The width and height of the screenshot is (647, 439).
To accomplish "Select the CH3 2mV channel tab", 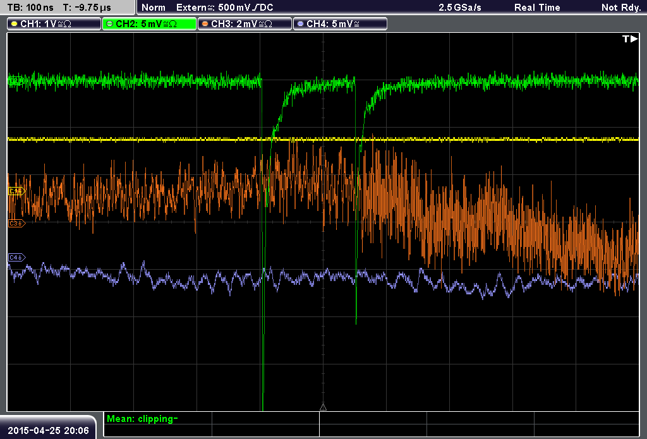I will [x=245, y=24].
